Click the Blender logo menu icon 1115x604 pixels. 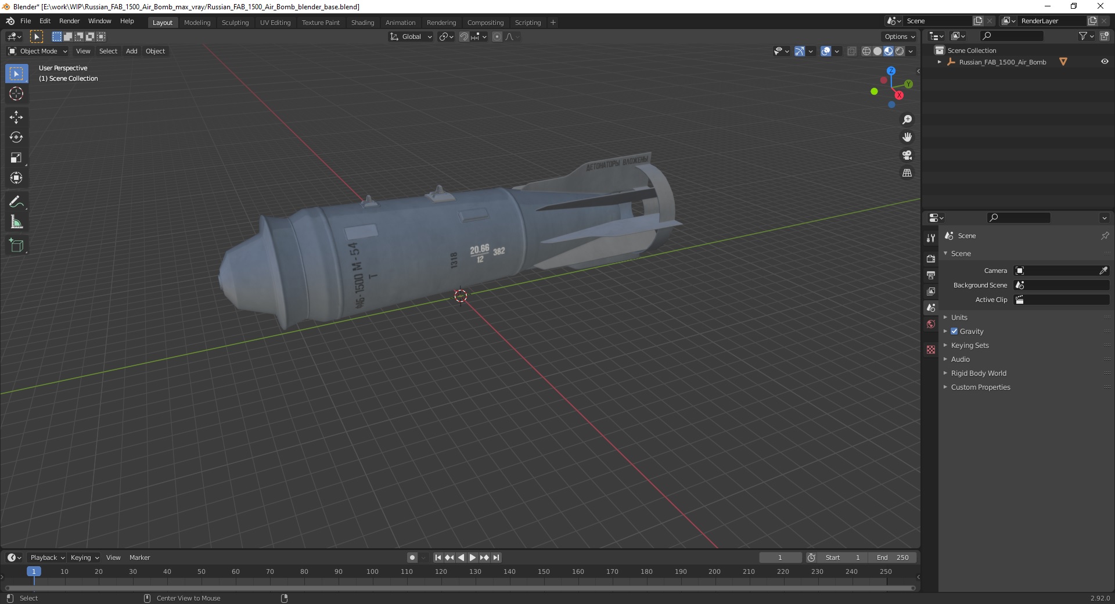[x=10, y=21]
